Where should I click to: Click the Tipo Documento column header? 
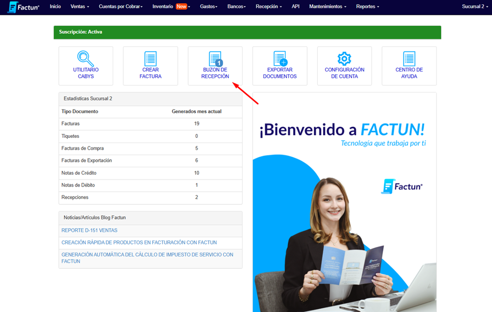tap(80, 112)
